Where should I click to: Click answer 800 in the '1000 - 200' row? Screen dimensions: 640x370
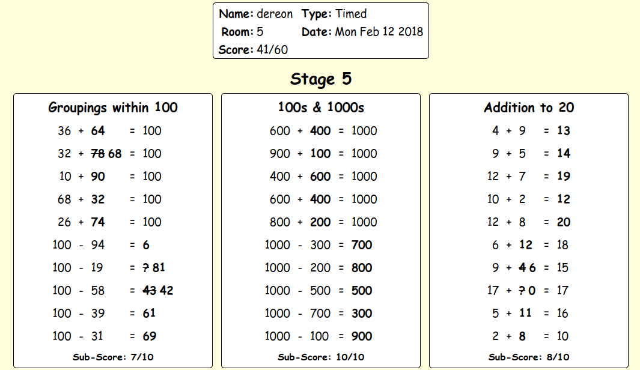point(362,268)
